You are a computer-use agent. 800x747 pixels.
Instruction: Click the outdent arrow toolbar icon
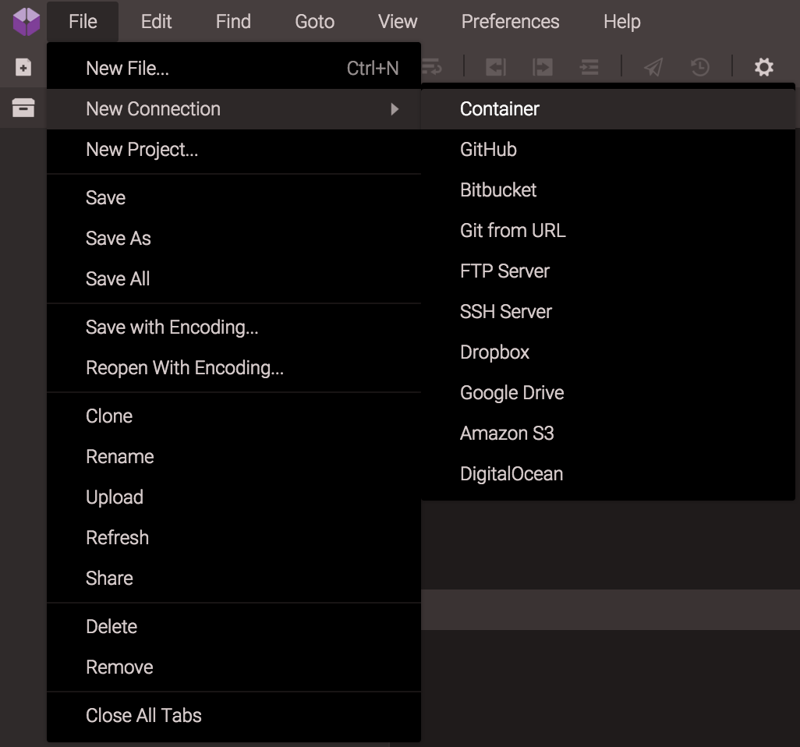[496, 68]
